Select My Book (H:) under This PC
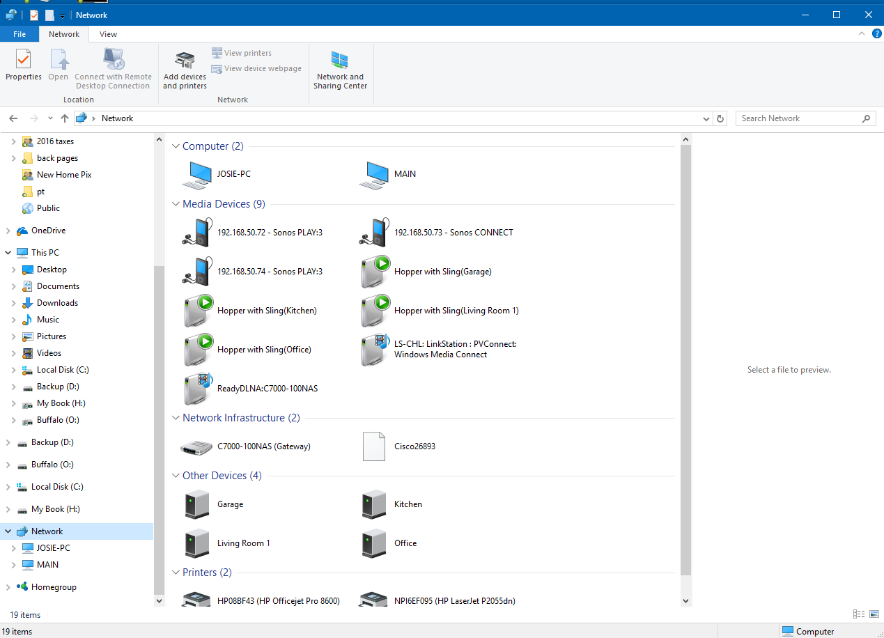884x638 pixels. (61, 403)
